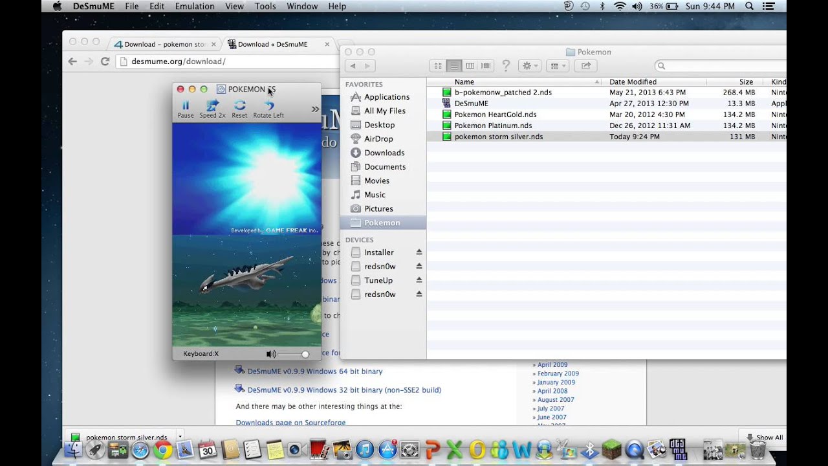Open the Tools menu

coord(265,6)
